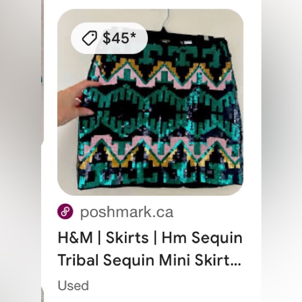302x302 pixels.
Task: Click the Poshmark logo icon
Action: 65,211
